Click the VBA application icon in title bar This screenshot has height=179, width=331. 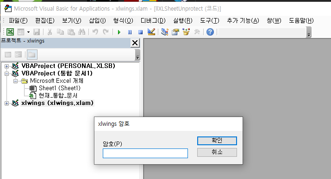[x=8, y=8]
